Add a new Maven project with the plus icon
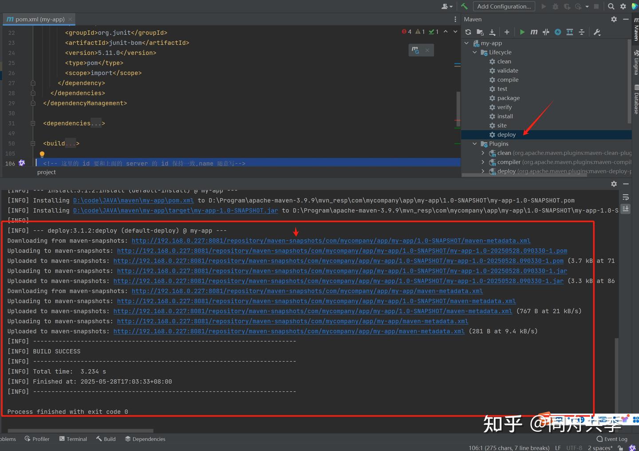This screenshot has height=451, width=639. [x=507, y=32]
